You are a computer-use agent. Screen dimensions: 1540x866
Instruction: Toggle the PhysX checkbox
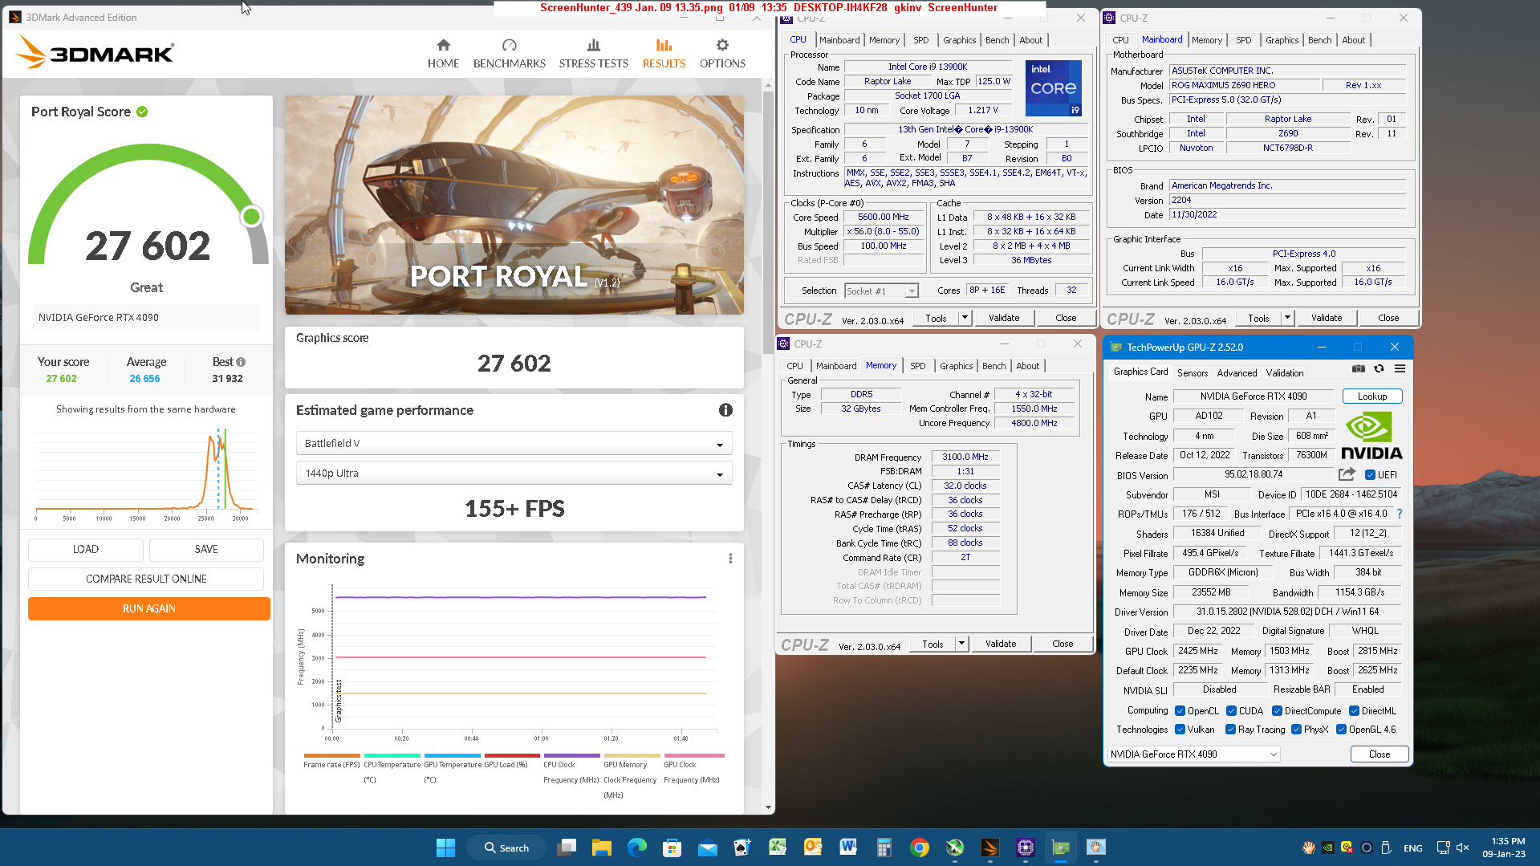tap(1296, 730)
